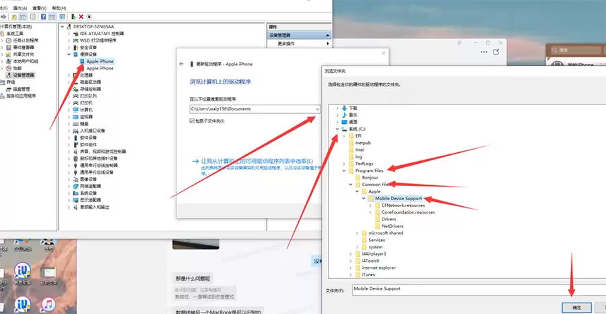606x314 pixels.
Task: Click the update driver toolbar icon with green arrow
Action: (73, 17)
